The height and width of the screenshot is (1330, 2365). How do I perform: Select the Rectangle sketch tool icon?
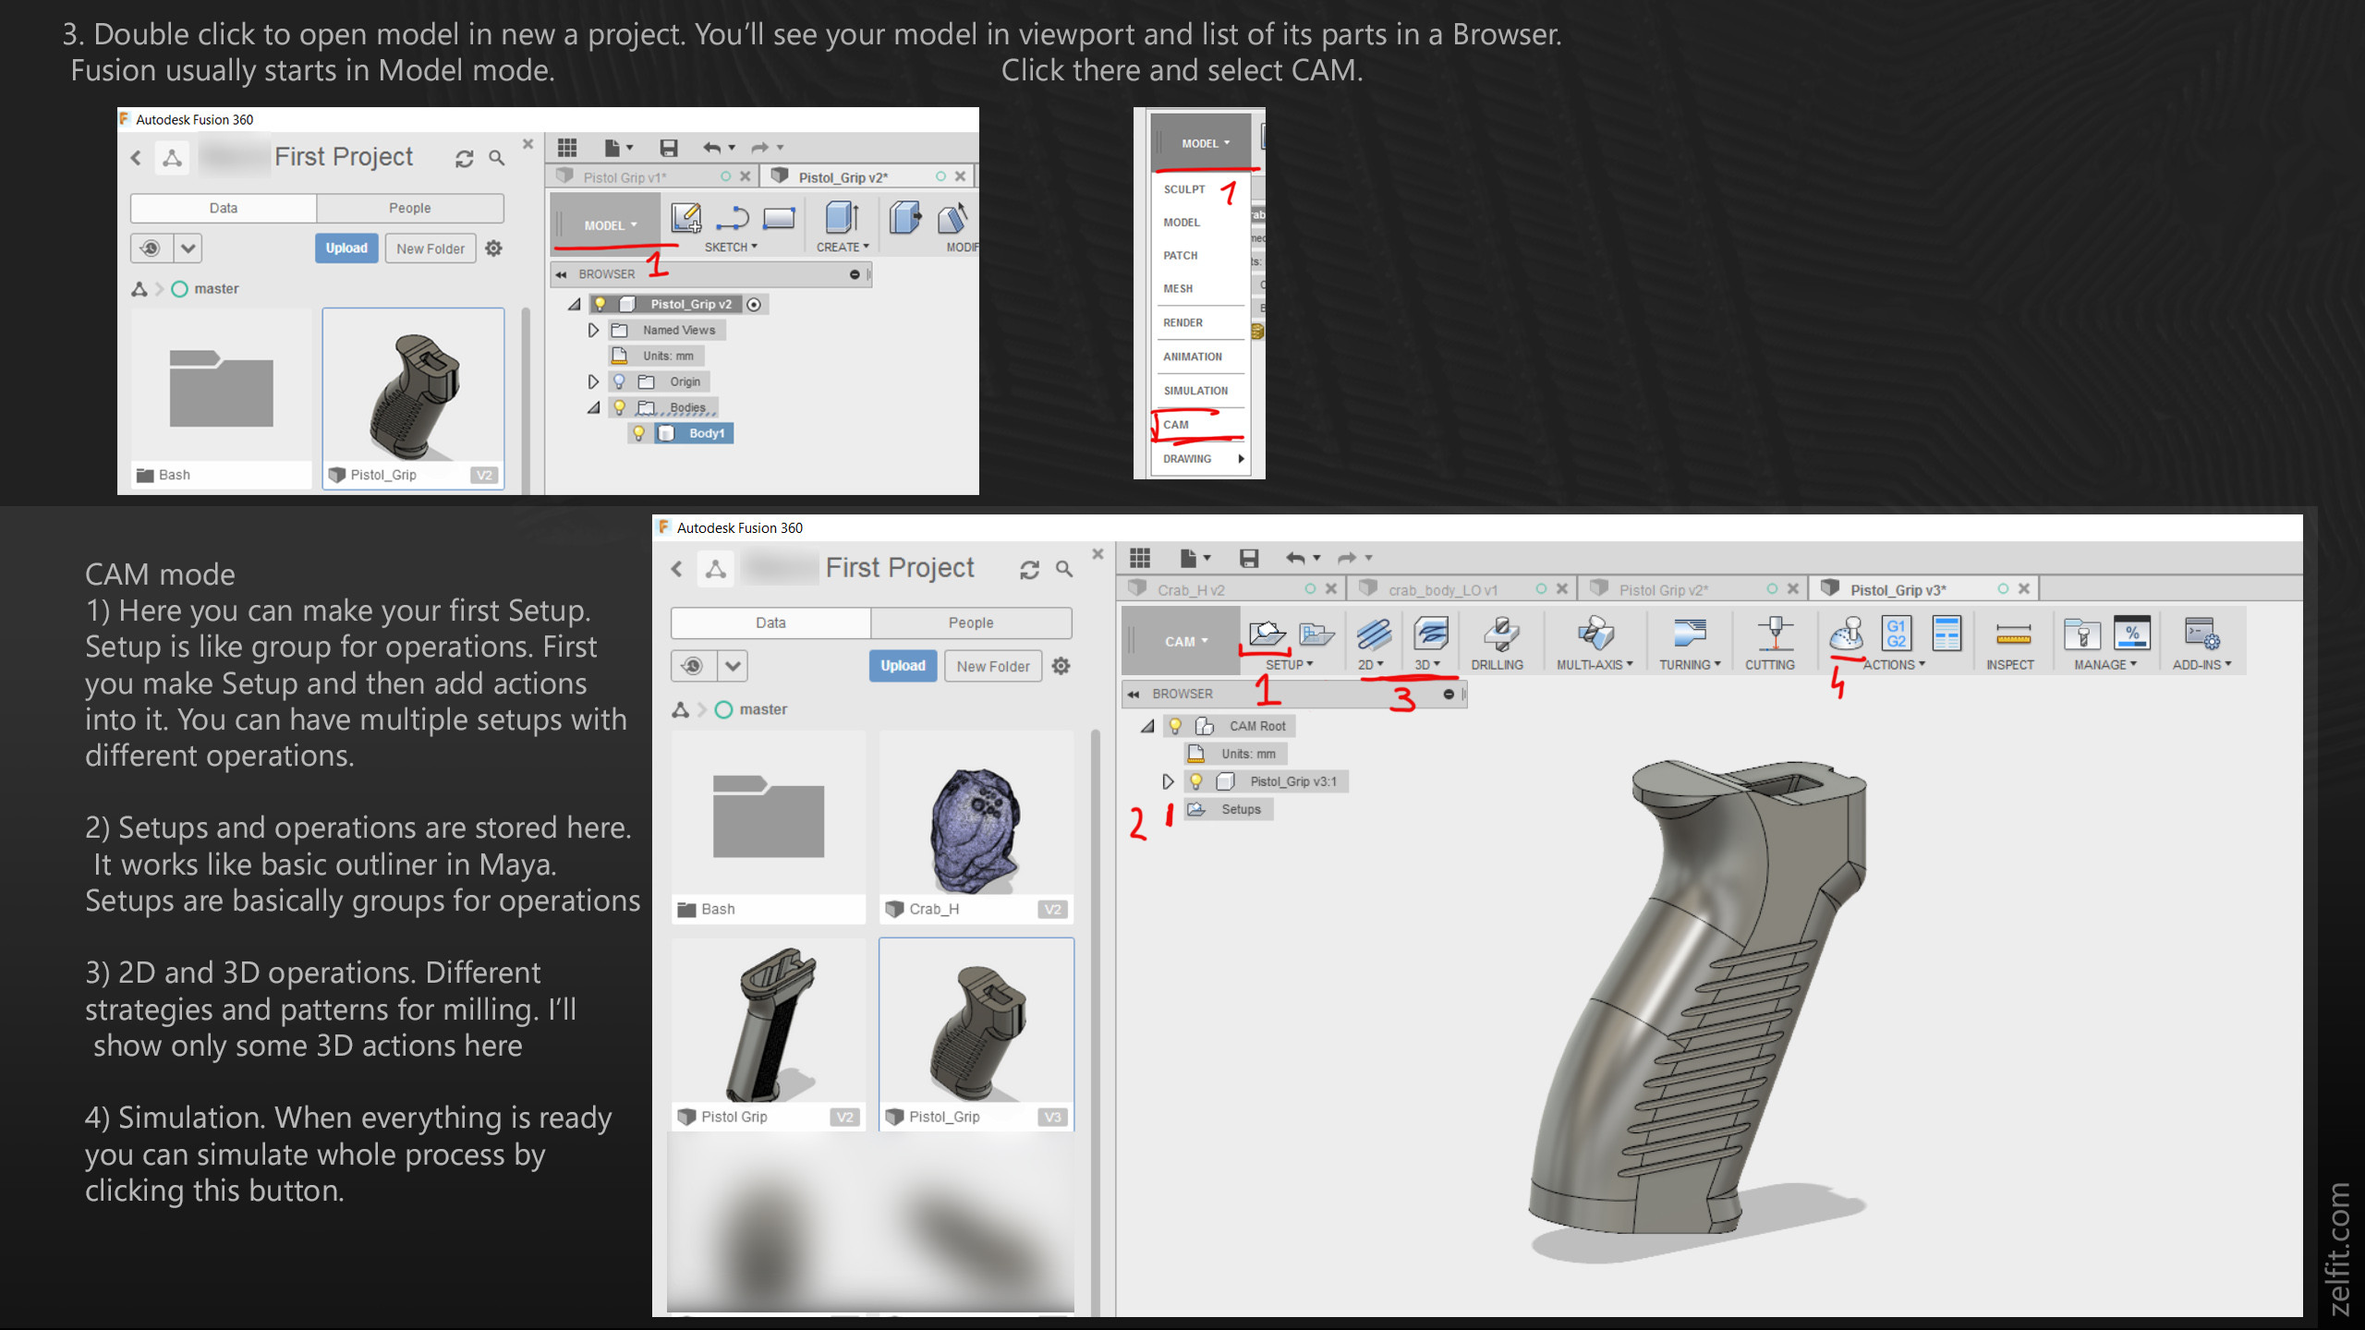(x=779, y=218)
